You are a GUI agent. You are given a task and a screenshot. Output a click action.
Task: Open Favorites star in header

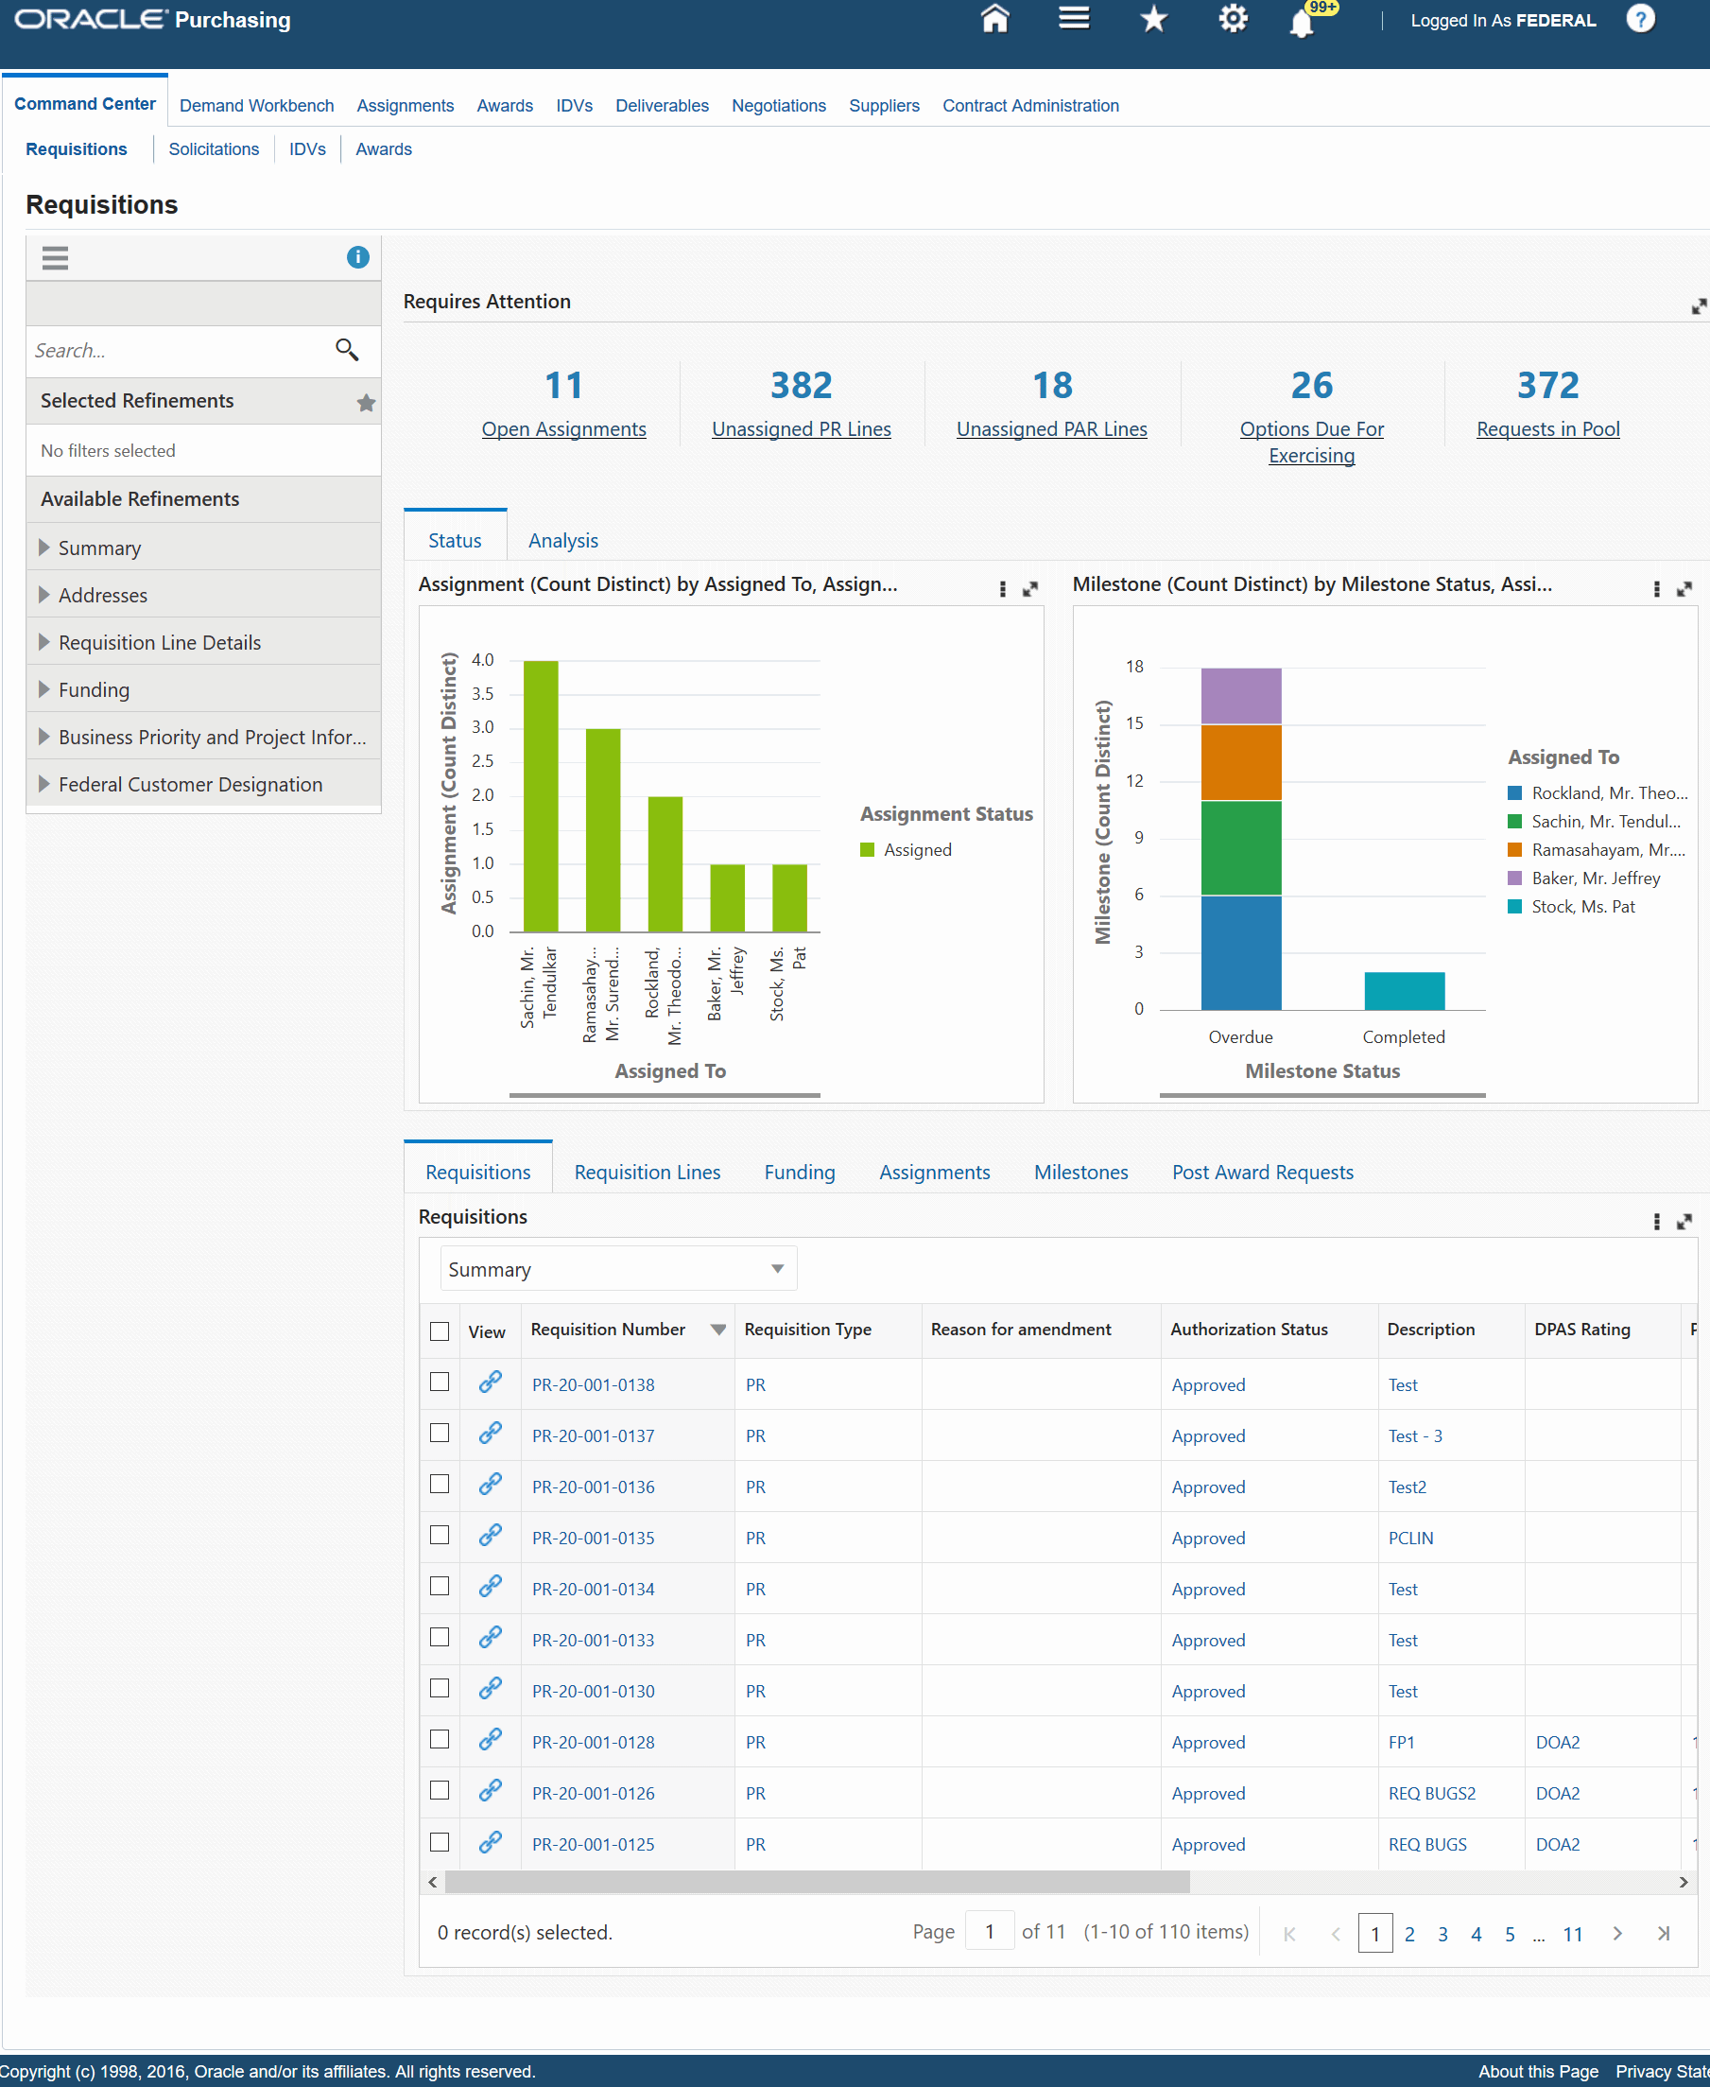coord(1153,19)
